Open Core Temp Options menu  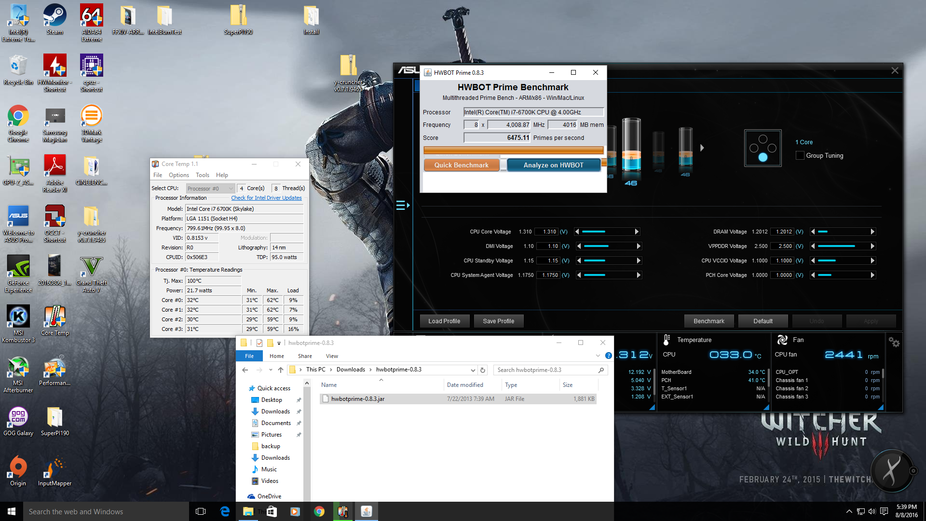tap(178, 175)
